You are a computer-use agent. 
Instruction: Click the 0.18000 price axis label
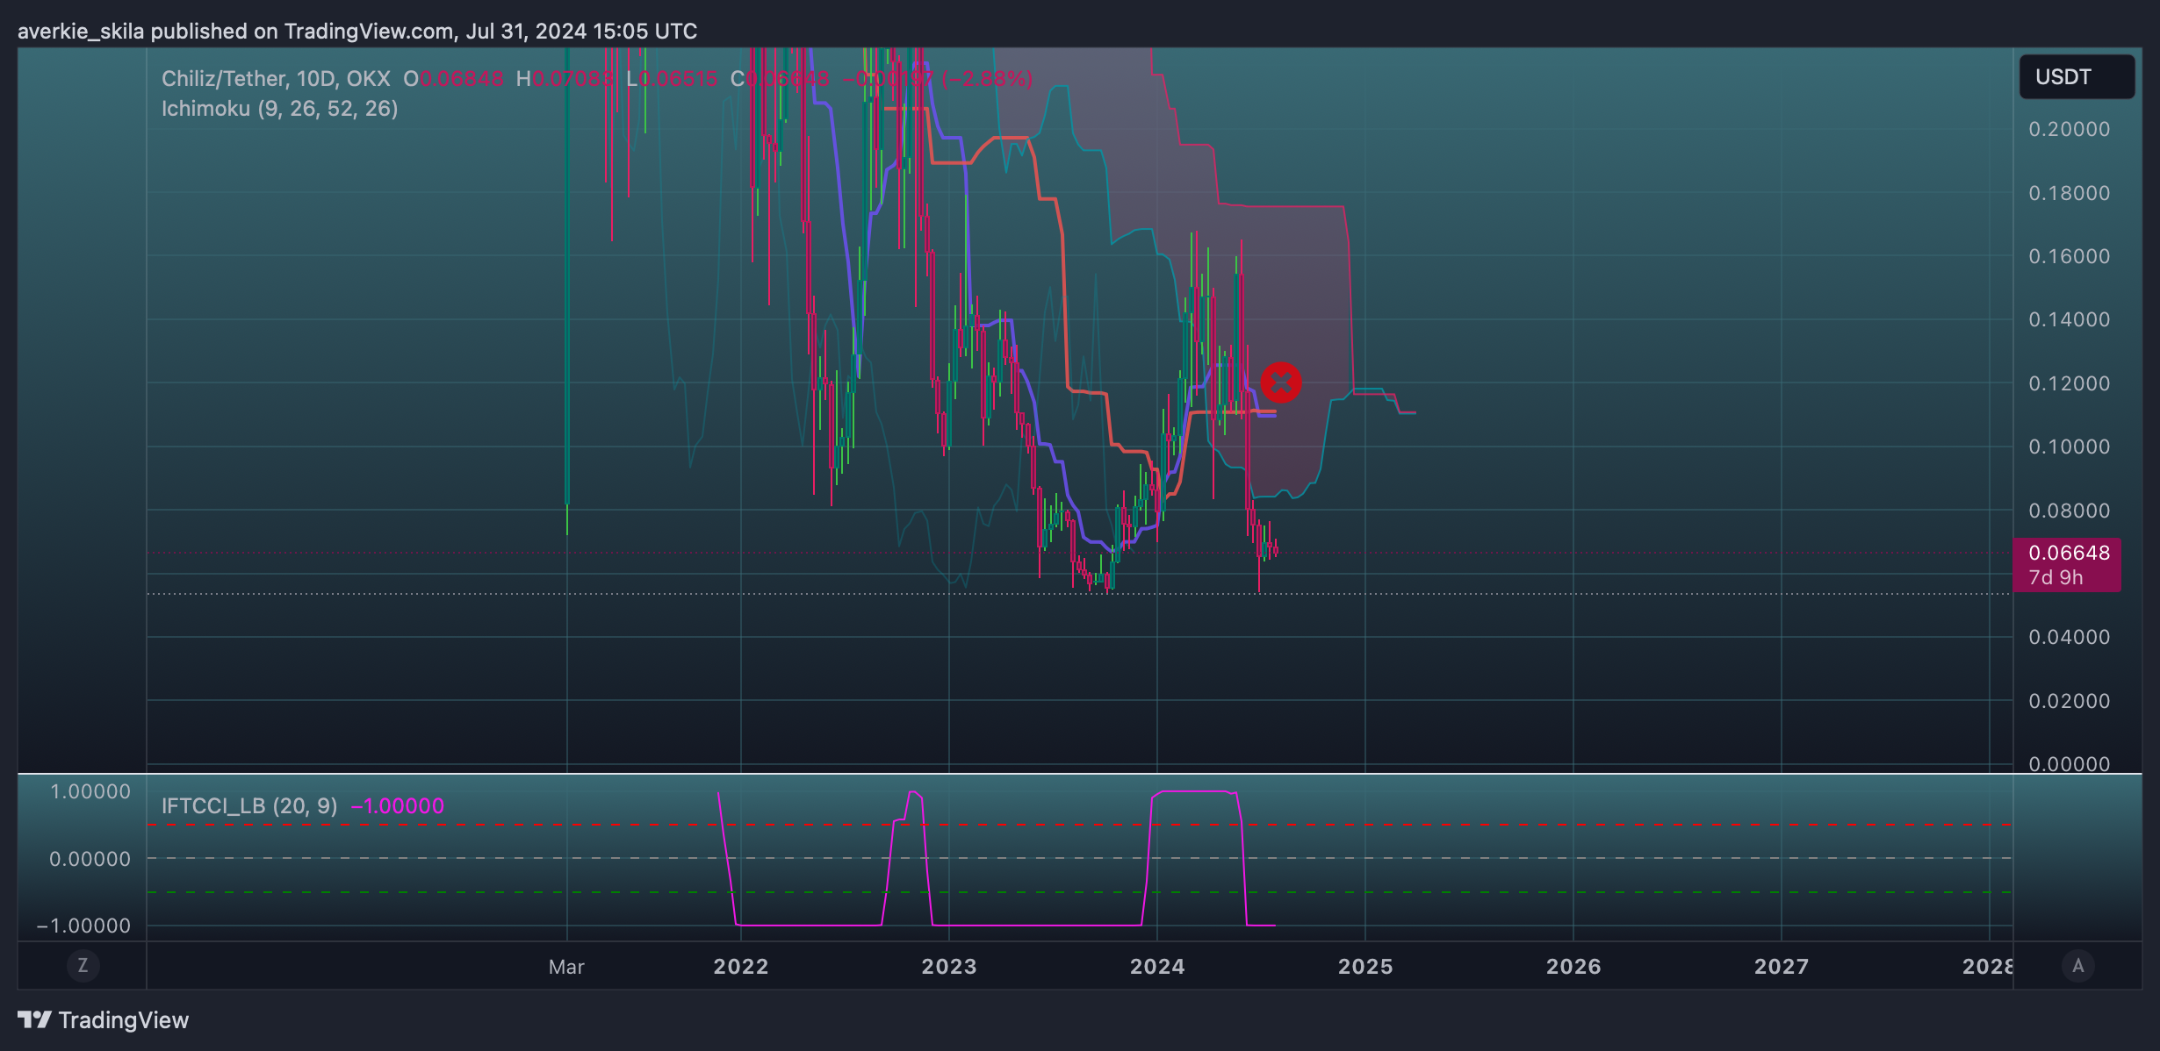click(2069, 193)
